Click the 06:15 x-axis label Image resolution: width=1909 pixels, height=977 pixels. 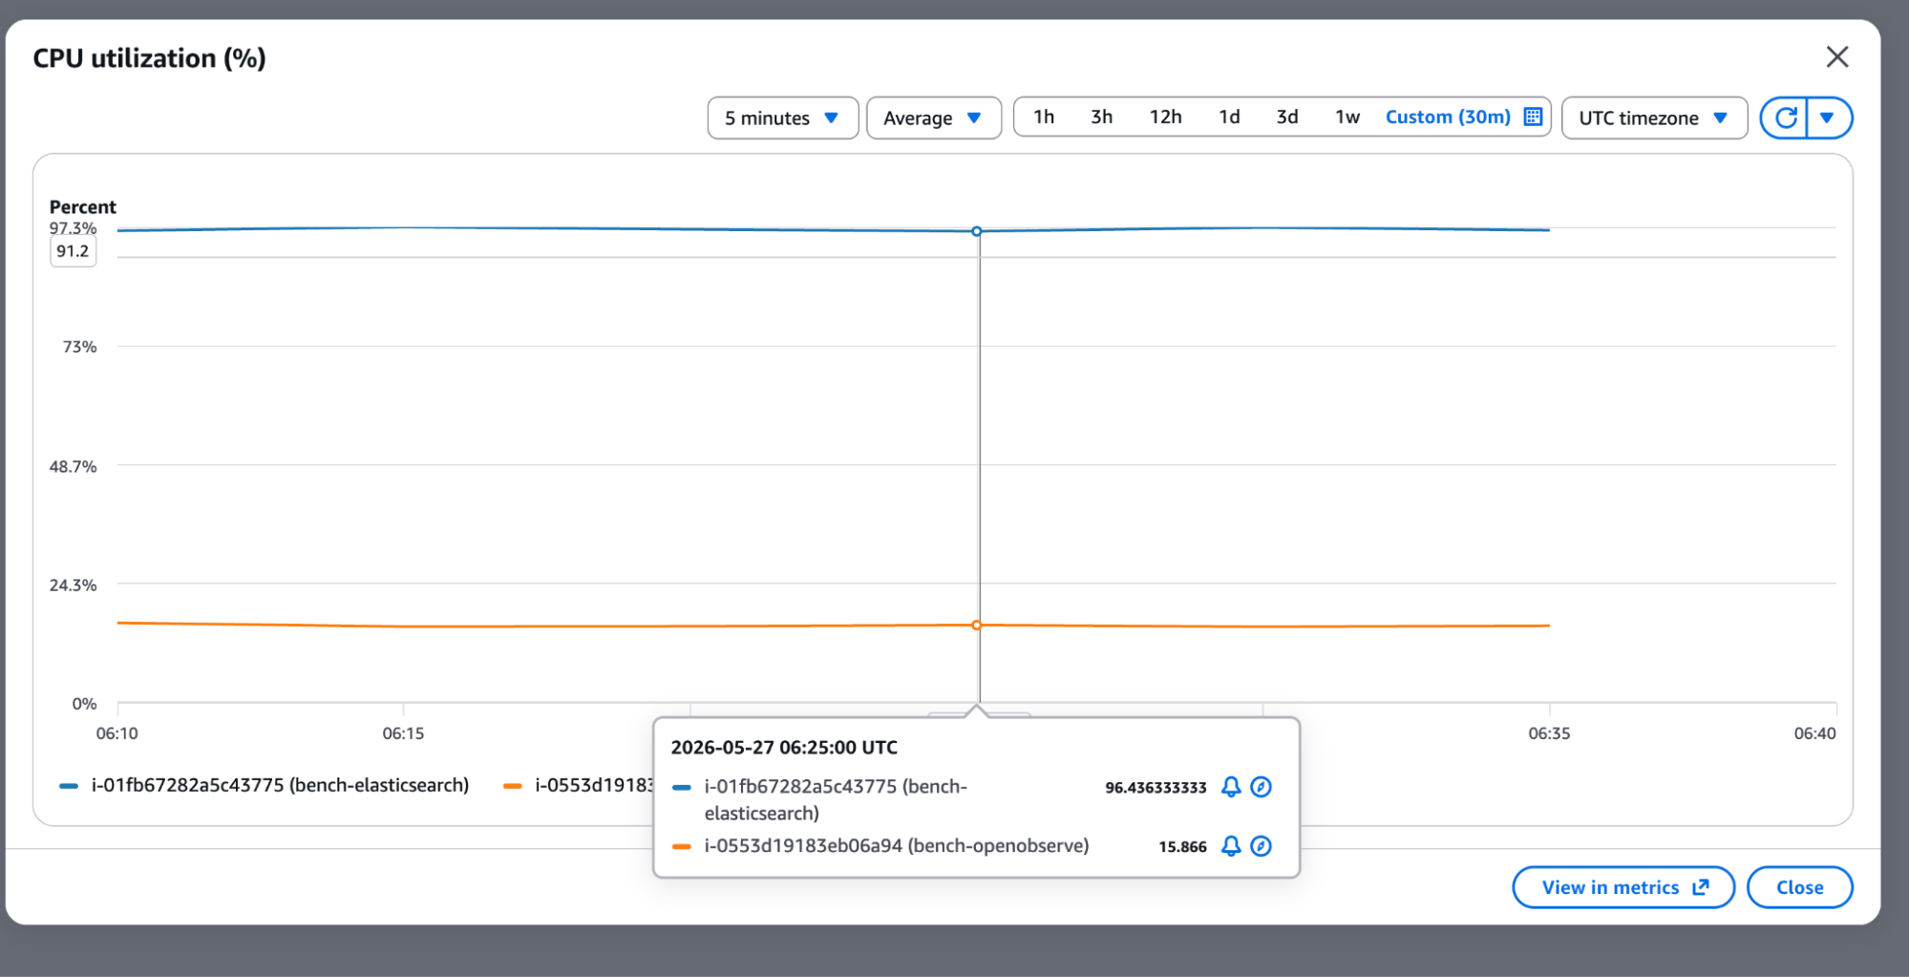(x=403, y=733)
